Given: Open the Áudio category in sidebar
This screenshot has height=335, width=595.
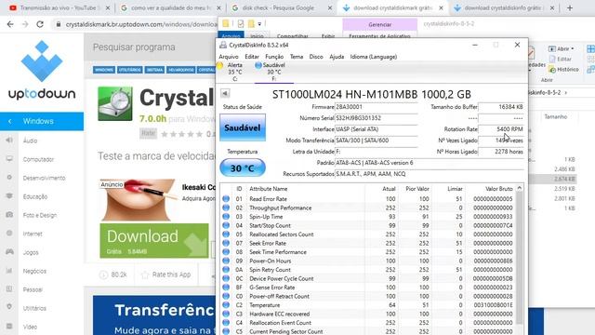Looking at the screenshot, I should click(30, 141).
